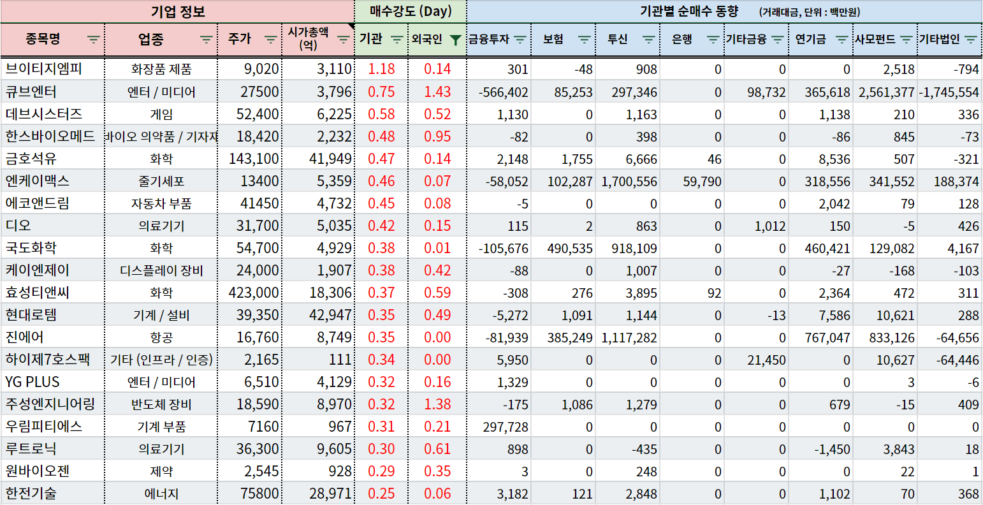Select stock name cell 한스바이오메드
Viewport: 983px width, 505px height.
[x=53, y=136]
